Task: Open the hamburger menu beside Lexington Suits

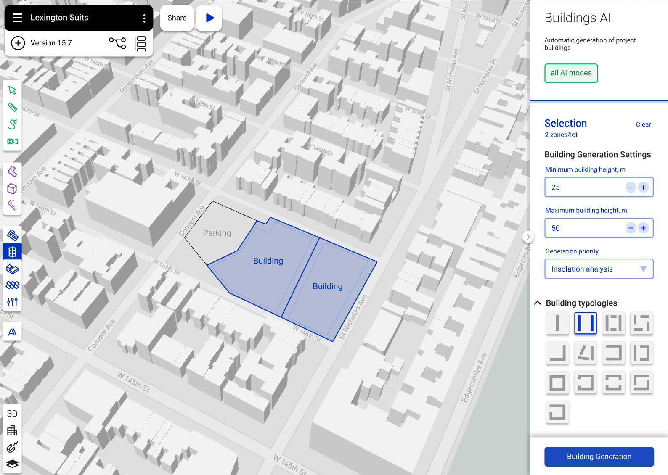Action: click(18, 18)
